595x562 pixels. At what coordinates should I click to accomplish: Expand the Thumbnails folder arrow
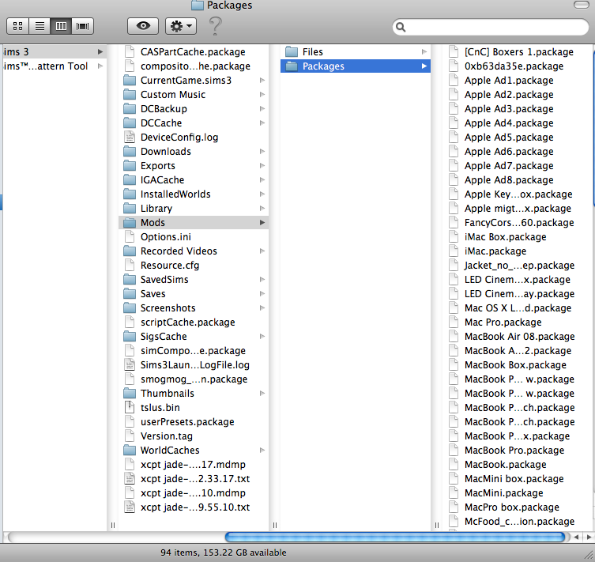[x=262, y=393]
